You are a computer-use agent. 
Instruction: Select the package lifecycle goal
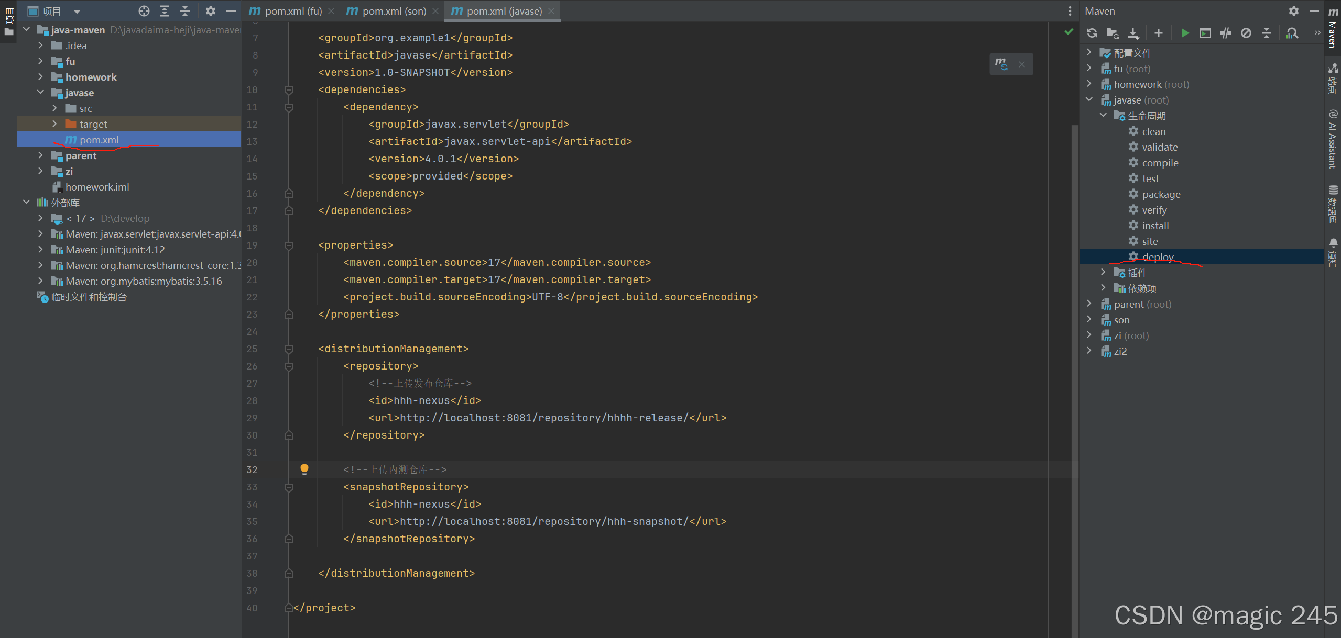tap(1161, 194)
